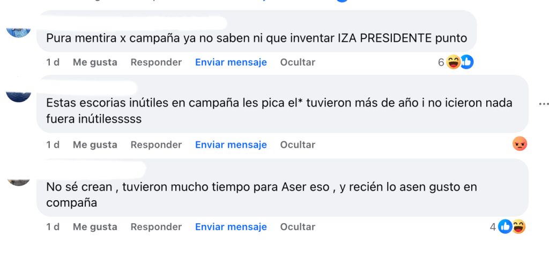Open the second commenter's profile picture
The width and height of the screenshot is (549, 258).
tap(19, 97)
